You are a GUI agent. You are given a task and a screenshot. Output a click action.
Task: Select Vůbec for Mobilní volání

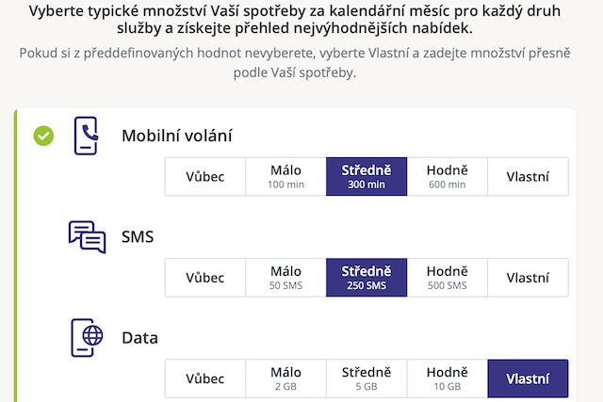205,176
